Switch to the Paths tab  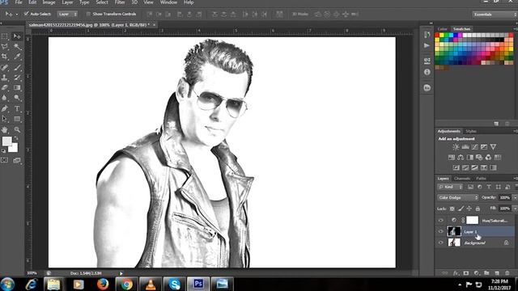pyautogui.click(x=481, y=179)
